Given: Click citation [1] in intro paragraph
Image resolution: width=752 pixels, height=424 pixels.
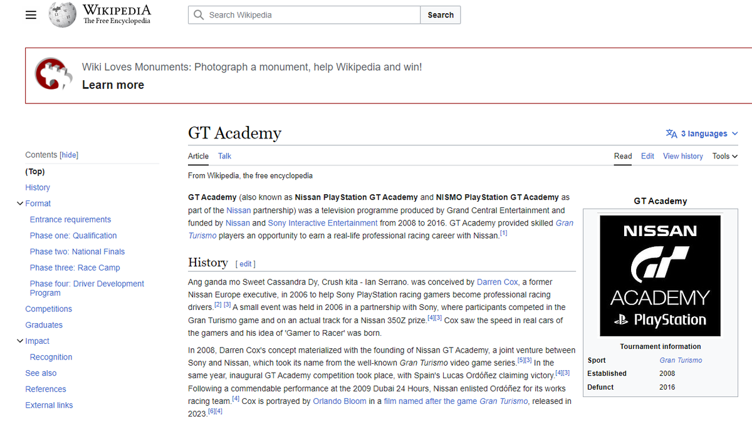Looking at the screenshot, I should [x=503, y=233].
